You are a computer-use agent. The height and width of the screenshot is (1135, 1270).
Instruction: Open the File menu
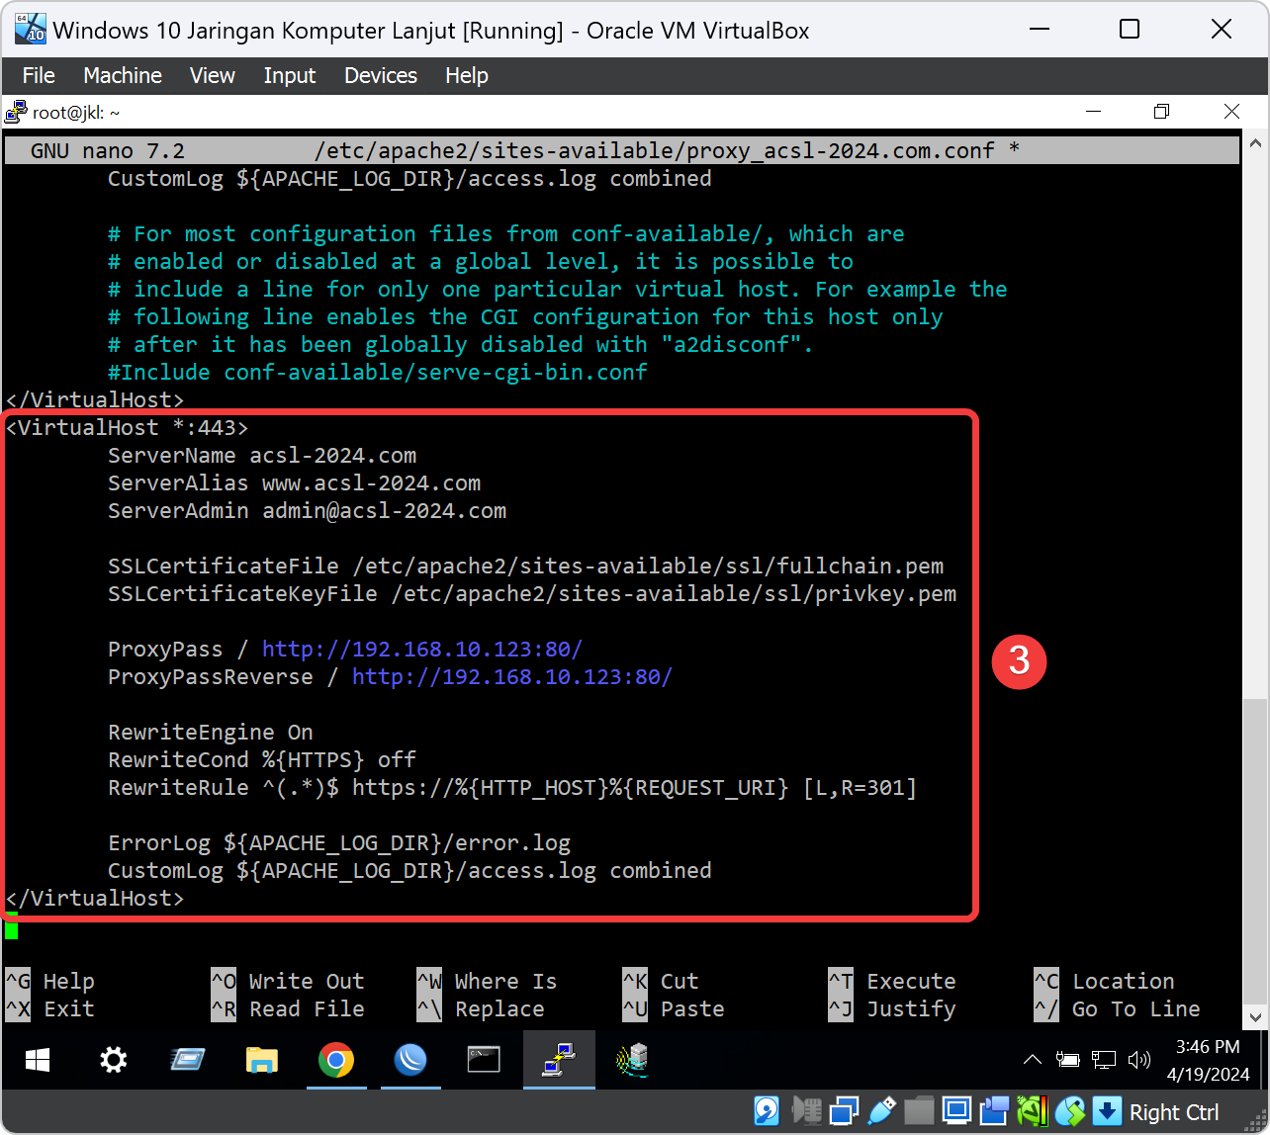pyautogui.click(x=39, y=75)
